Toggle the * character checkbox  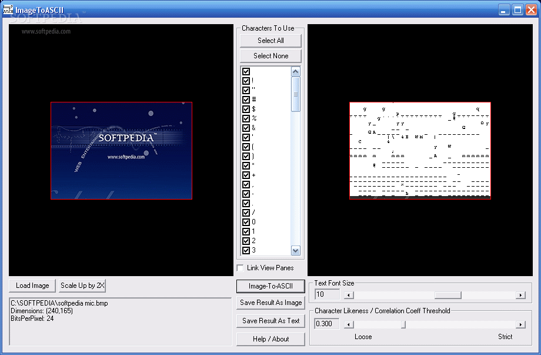[x=246, y=165]
